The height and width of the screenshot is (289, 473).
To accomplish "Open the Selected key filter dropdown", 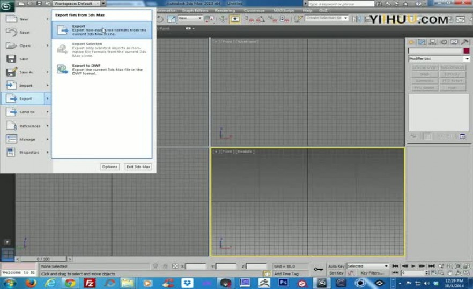I will pyautogui.click(x=367, y=266).
